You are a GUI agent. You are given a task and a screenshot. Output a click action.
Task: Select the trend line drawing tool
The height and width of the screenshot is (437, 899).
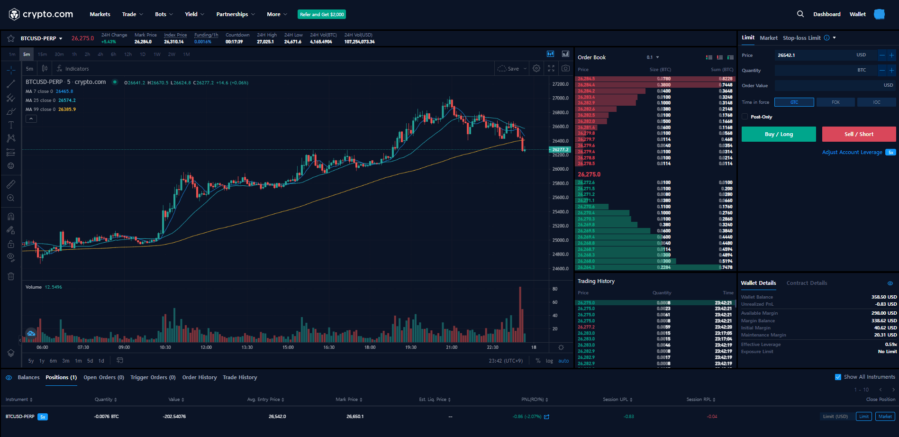pyautogui.click(x=11, y=84)
